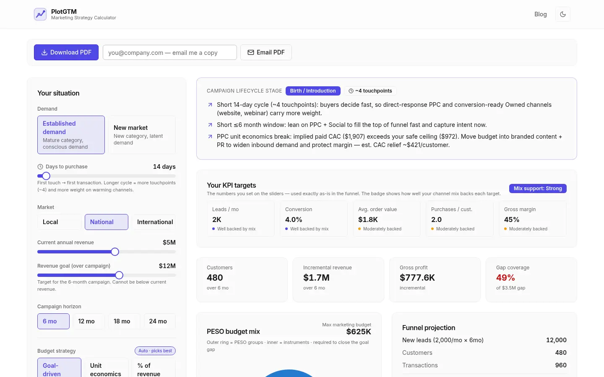
Task: Click the Current annual revenue slider handle
Action: pos(115,252)
